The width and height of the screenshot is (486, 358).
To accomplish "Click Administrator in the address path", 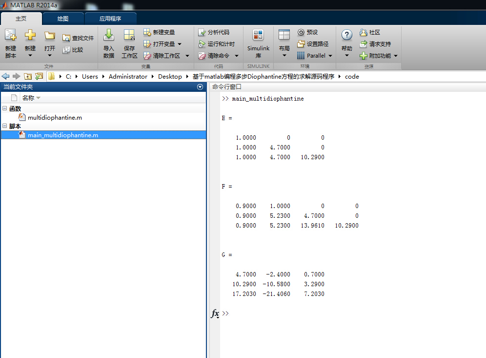I will point(128,77).
